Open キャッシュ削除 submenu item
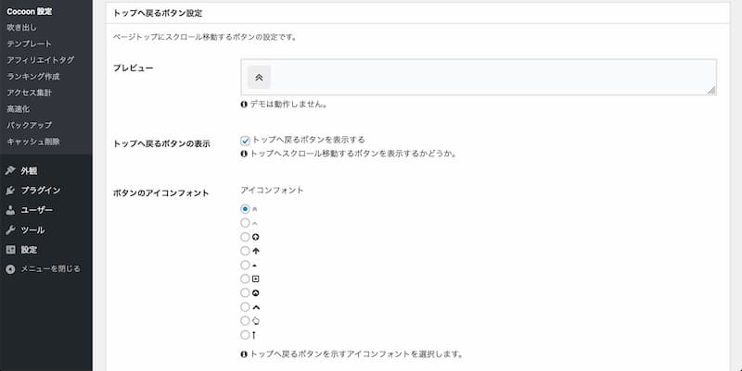 click(33, 142)
